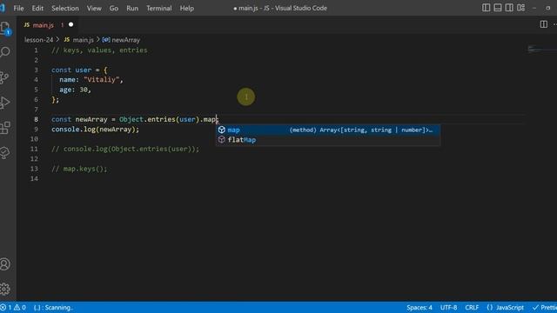The image size is (557, 313).
Task: Show errors and warnings in status bar
Action: click(x=13, y=308)
